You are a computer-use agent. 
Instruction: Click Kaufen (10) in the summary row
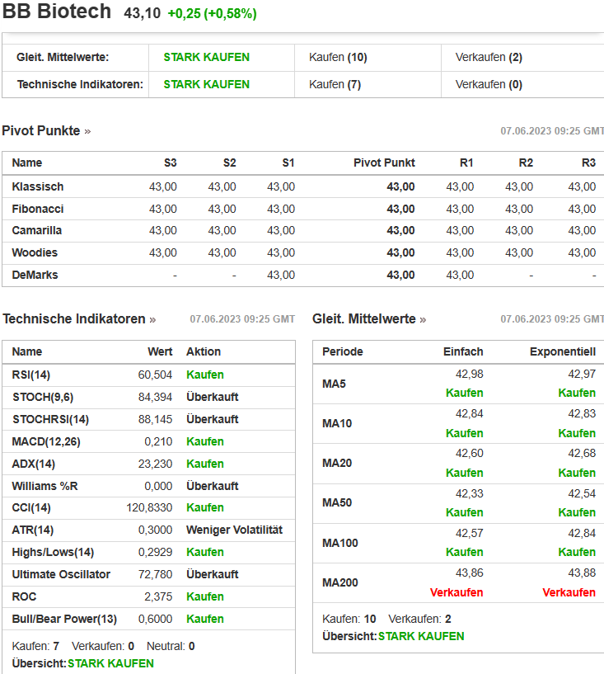(338, 57)
